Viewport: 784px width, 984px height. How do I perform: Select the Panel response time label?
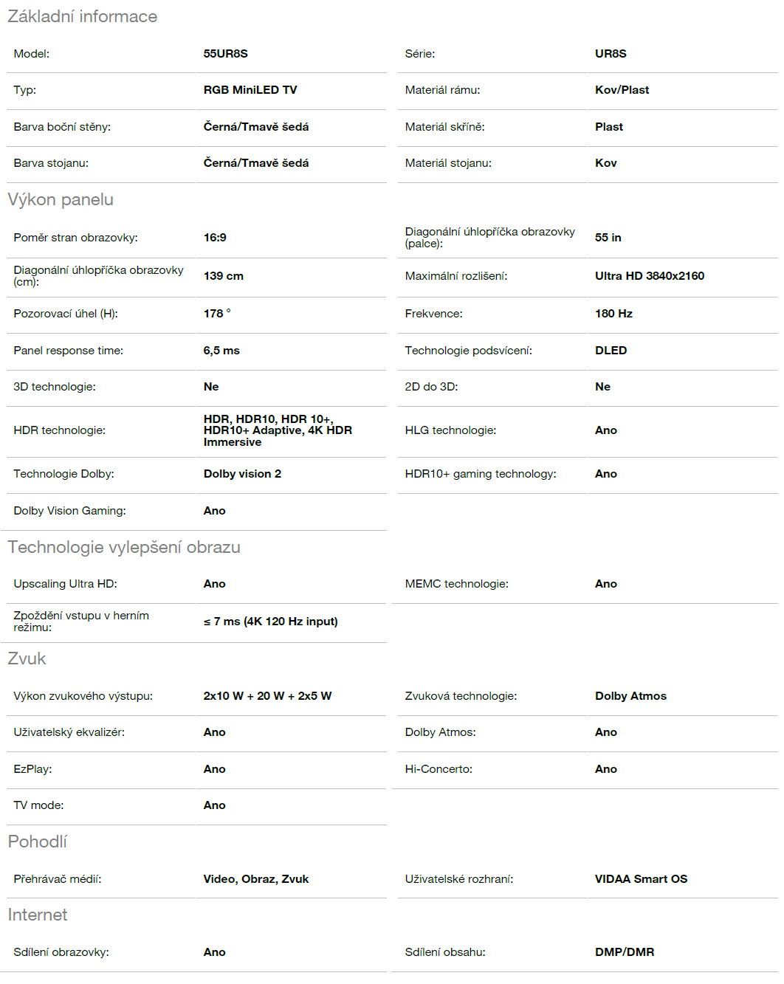(68, 351)
